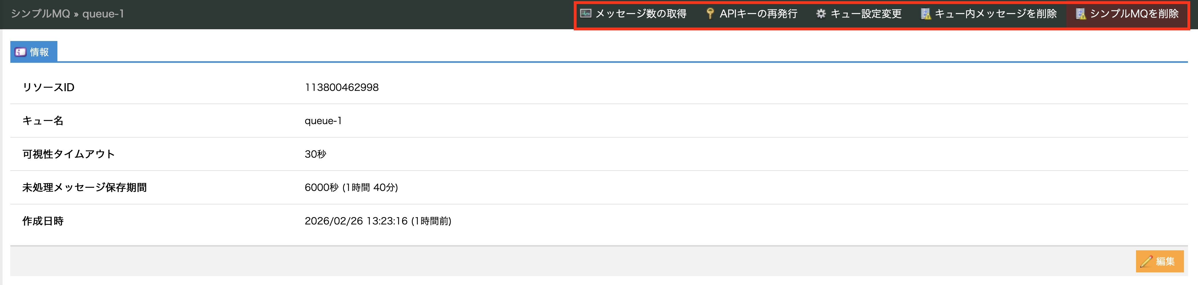This screenshot has height=285, width=1198.
Task: Click the key icon for APIキーの再発行
Action: pyautogui.click(x=710, y=13)
